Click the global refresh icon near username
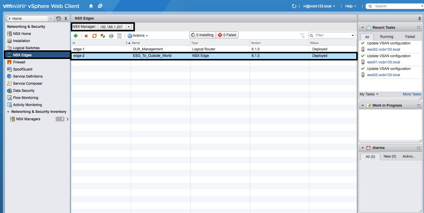The image size is (424, 213). 294,6
